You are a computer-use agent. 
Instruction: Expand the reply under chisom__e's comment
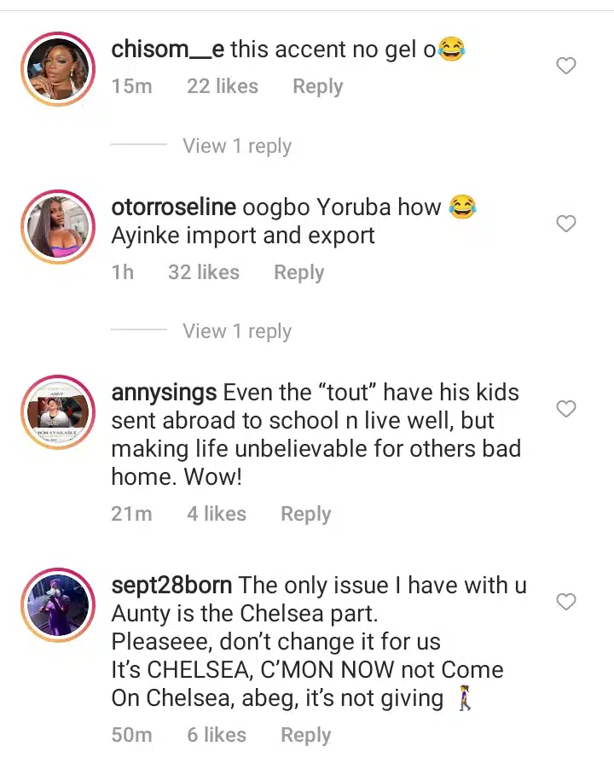pos(236,146)
